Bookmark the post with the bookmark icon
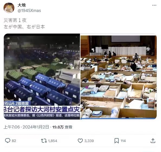Screen dimensions: 161x152 (x=117, y=141)
